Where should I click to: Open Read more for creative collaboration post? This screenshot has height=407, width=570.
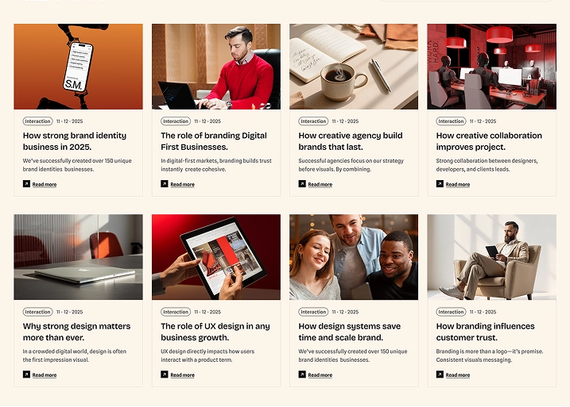click(458, 184)
